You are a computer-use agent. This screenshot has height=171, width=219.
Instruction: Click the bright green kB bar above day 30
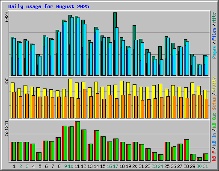[x=200, y=159]
